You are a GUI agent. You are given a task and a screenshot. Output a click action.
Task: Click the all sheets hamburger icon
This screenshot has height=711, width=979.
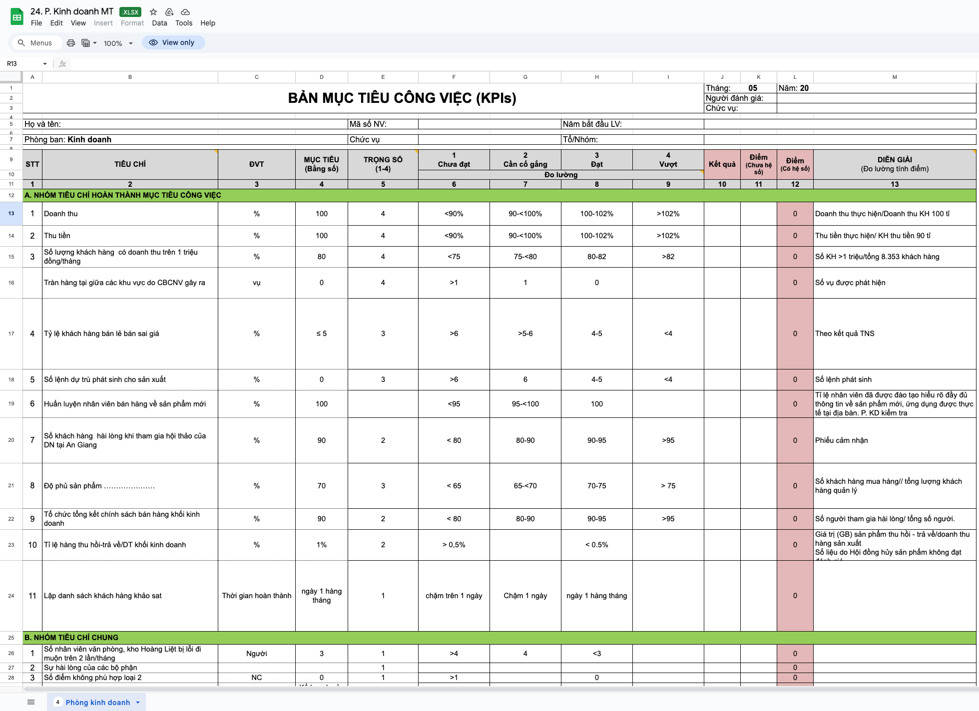[31, 702]
